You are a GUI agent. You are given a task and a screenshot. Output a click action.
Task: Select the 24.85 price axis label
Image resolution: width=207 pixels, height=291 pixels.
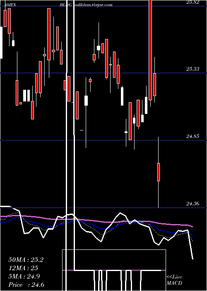[x=193, y=136]
